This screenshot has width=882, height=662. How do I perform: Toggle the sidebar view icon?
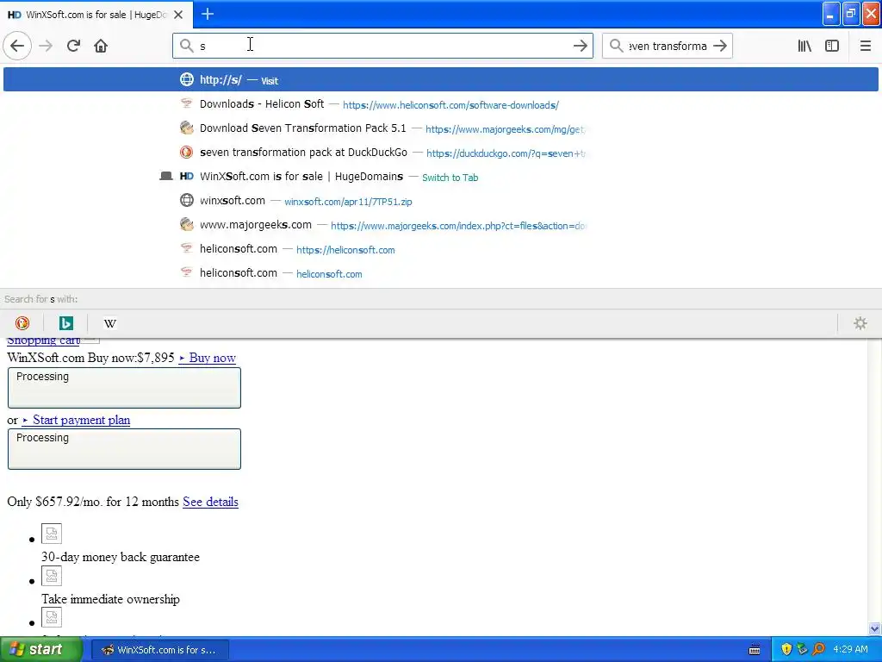[832, 46]
